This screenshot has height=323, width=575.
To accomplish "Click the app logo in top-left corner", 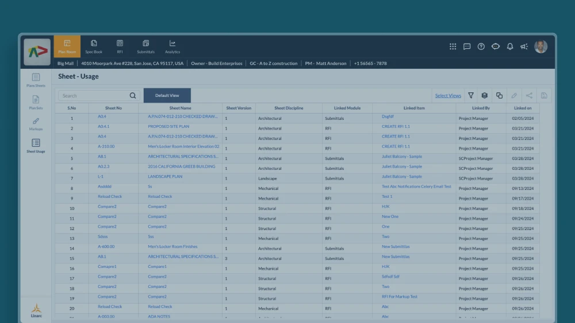I will tap(37, 52).
